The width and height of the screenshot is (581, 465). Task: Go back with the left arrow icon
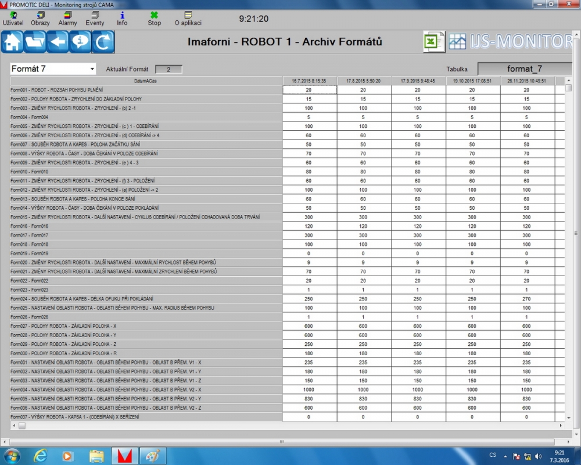[x=58, y=42]
